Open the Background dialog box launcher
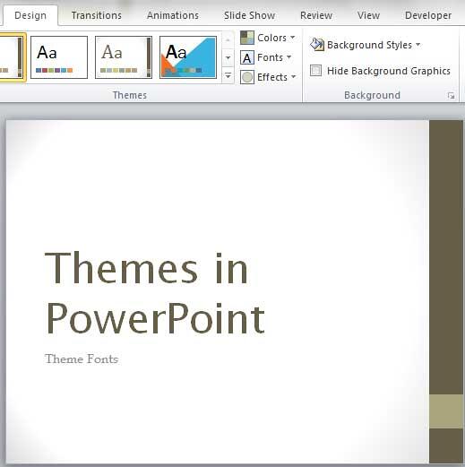The height and width of the screenshot is (467, 465). click(x=451, y=96)
